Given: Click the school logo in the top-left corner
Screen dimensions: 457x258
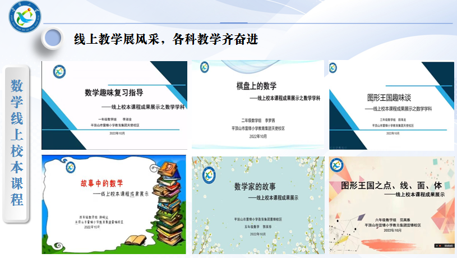Looking at the screenshot, I should click(x=25, y=17).
